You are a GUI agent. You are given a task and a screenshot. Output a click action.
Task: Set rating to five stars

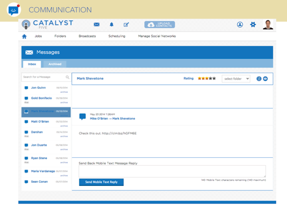pos(214,78)
